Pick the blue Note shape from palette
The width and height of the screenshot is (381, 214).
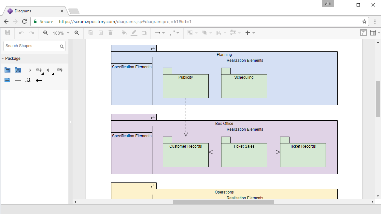point(7,80)
